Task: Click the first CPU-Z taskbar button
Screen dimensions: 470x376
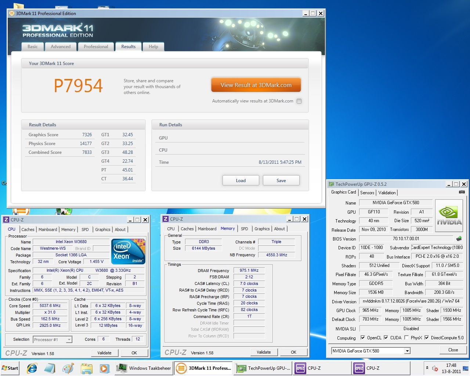Action: (322, 368)
